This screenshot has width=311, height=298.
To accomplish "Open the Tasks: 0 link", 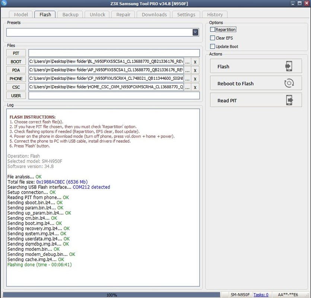I will click(x=261, y=295).
